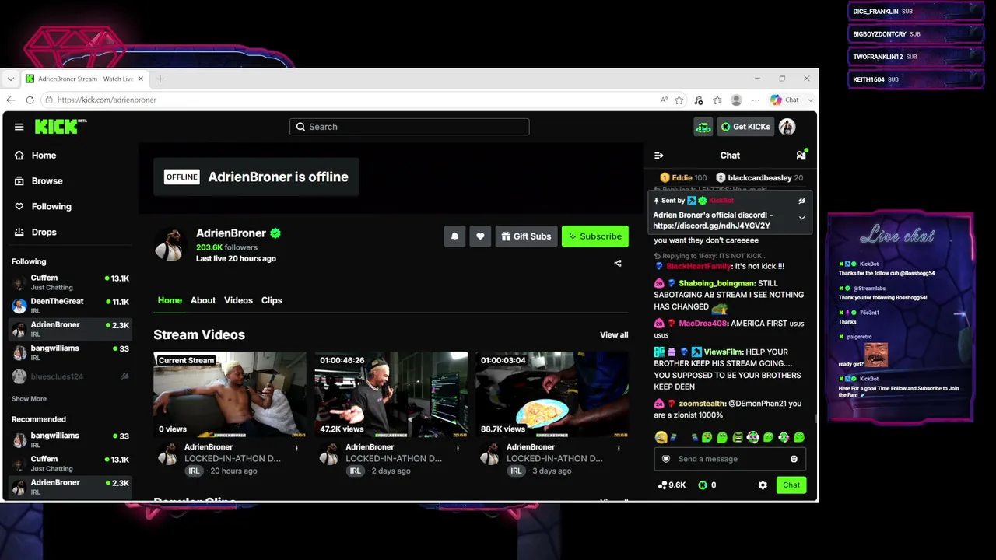This screenshot has width=996, height=560.
Task: Open the user profile avatar menu
Action: [787, 127]
